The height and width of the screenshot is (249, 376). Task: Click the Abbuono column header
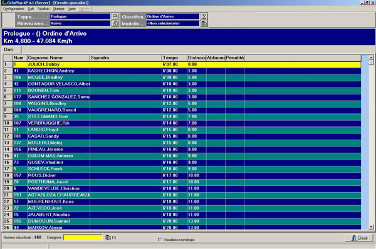[216, 58]
